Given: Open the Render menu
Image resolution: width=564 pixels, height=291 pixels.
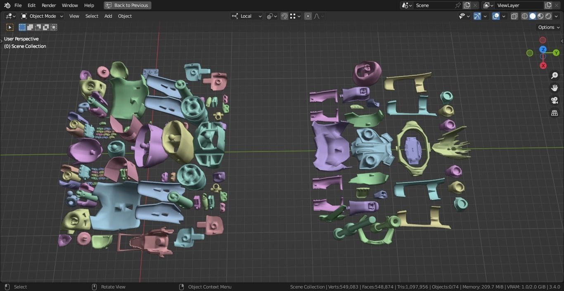Looking at the screenshot, I should (x=49, y=5).
